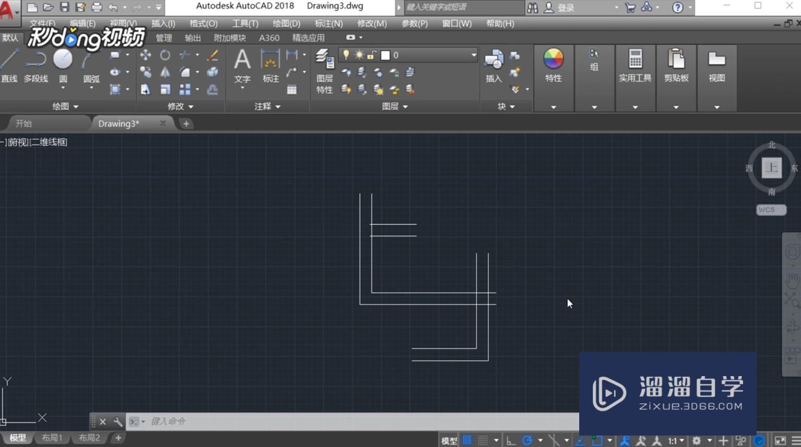801x447 pixels.
Task: Click the WCS coordinate system button
Action: (770, 210)
